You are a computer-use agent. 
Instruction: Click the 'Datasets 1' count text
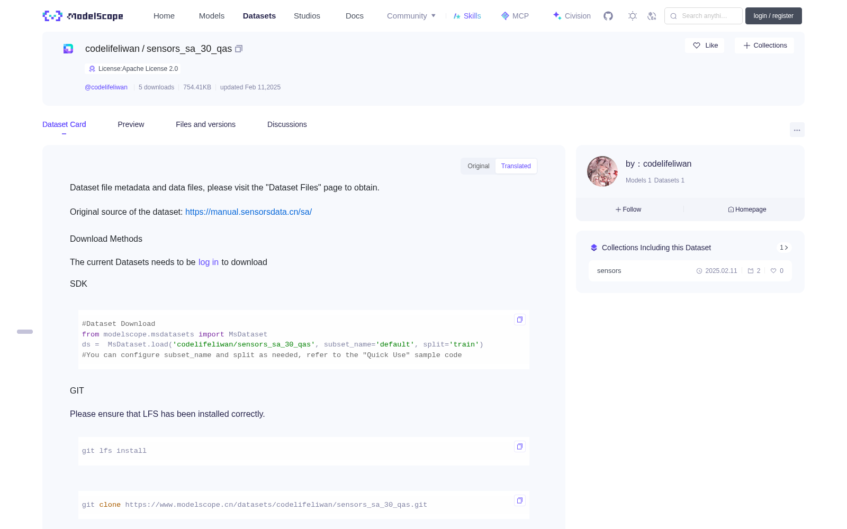click(669, 180)
